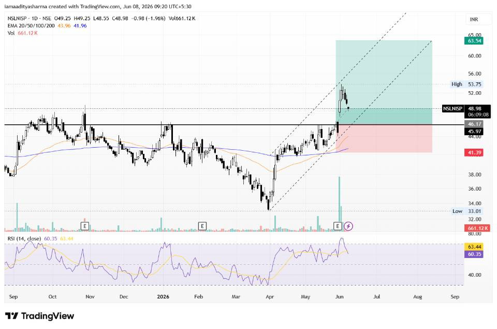The height and width of the screenshot is (329, 497).
Task: Open the earnings E marker near February
Action: tap(202, 226)
